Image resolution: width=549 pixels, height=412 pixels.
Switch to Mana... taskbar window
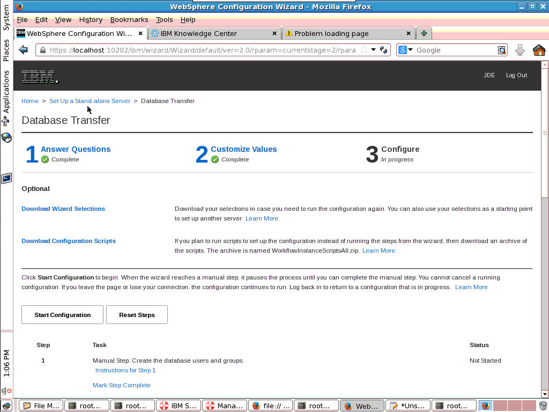[x=225, y=406]
